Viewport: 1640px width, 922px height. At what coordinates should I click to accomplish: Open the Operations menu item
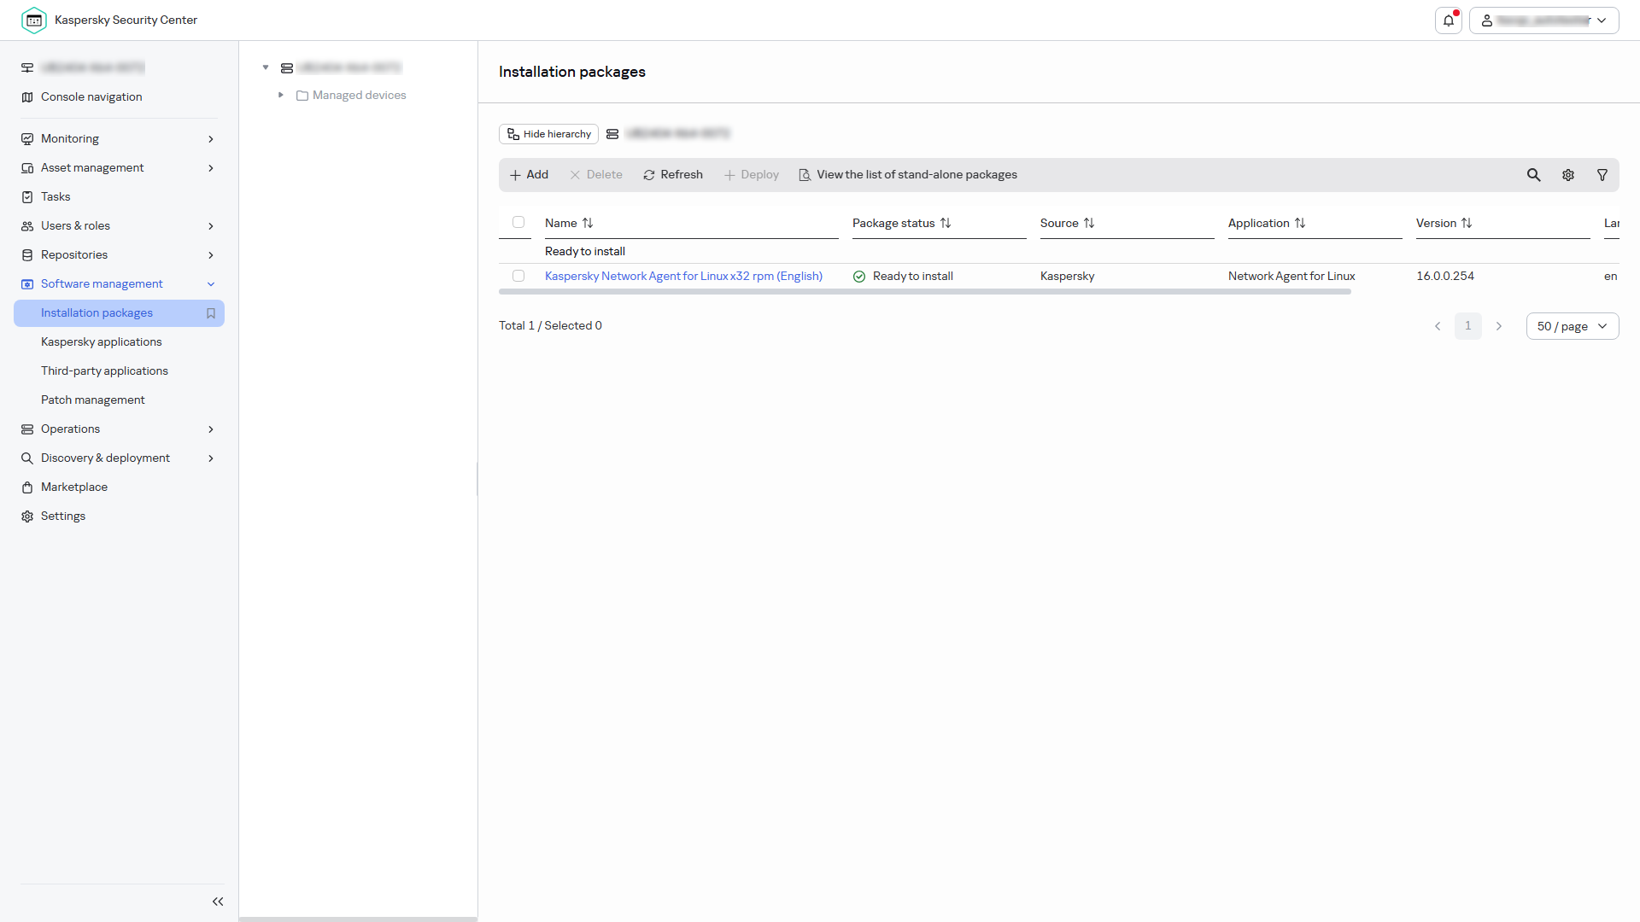tap(119, 429)
